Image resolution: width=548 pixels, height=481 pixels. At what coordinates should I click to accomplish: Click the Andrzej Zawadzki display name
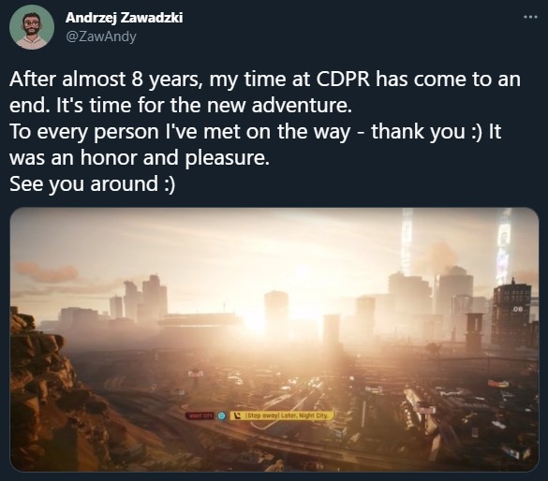click(x=124, y=18)
